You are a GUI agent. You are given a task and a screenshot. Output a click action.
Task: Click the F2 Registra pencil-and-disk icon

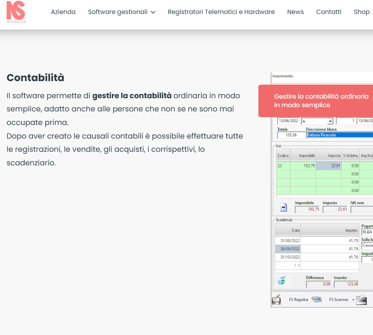[276, 300]
